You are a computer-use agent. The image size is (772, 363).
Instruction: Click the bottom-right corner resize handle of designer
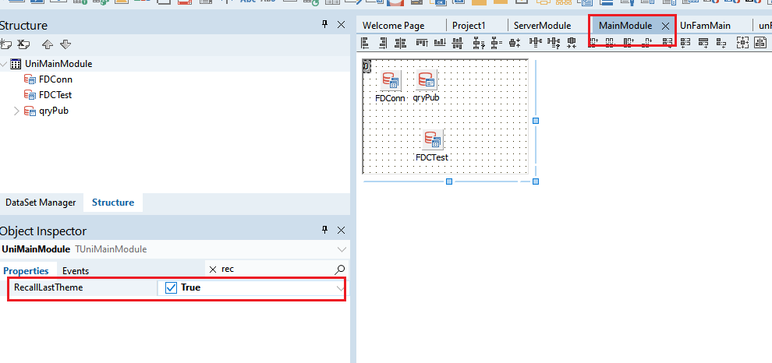pos(537,181)
